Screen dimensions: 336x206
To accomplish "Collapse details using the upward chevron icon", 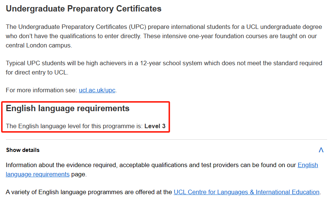I will point(321,150).
